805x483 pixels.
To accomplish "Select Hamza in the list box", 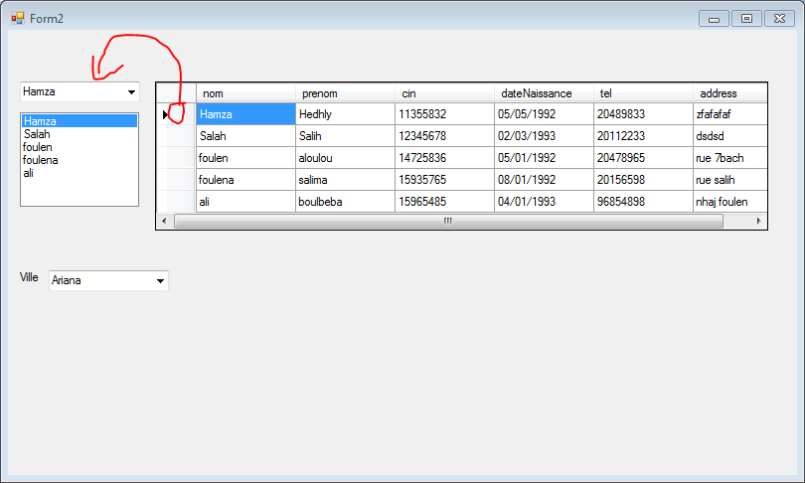I will point(80,121).
